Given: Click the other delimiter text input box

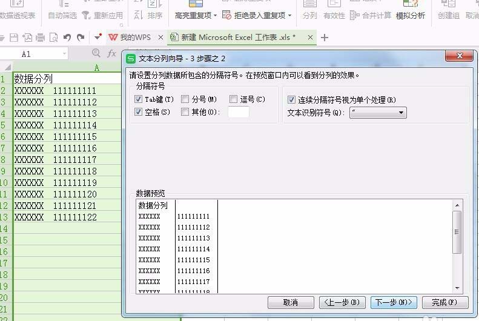Looking at the screenshot, I should [x=238, y=112].
